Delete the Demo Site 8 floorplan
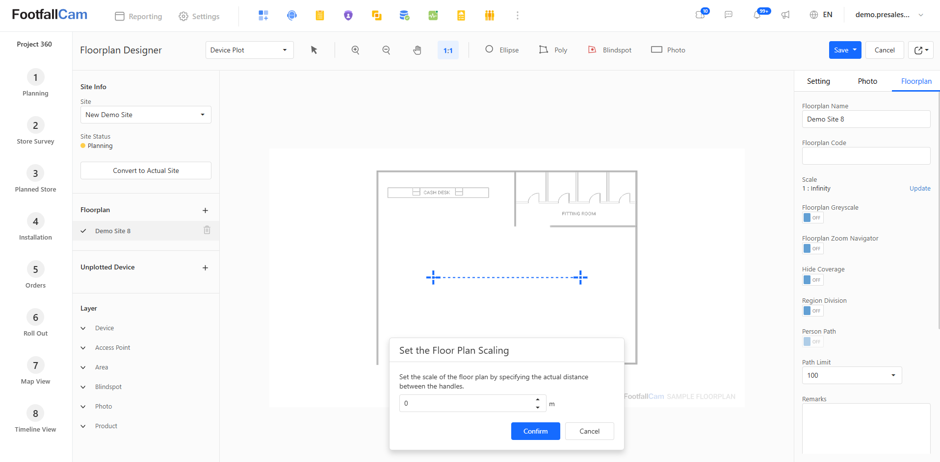Viewport: 940px width, 462px height. click(x=207, y=230)
